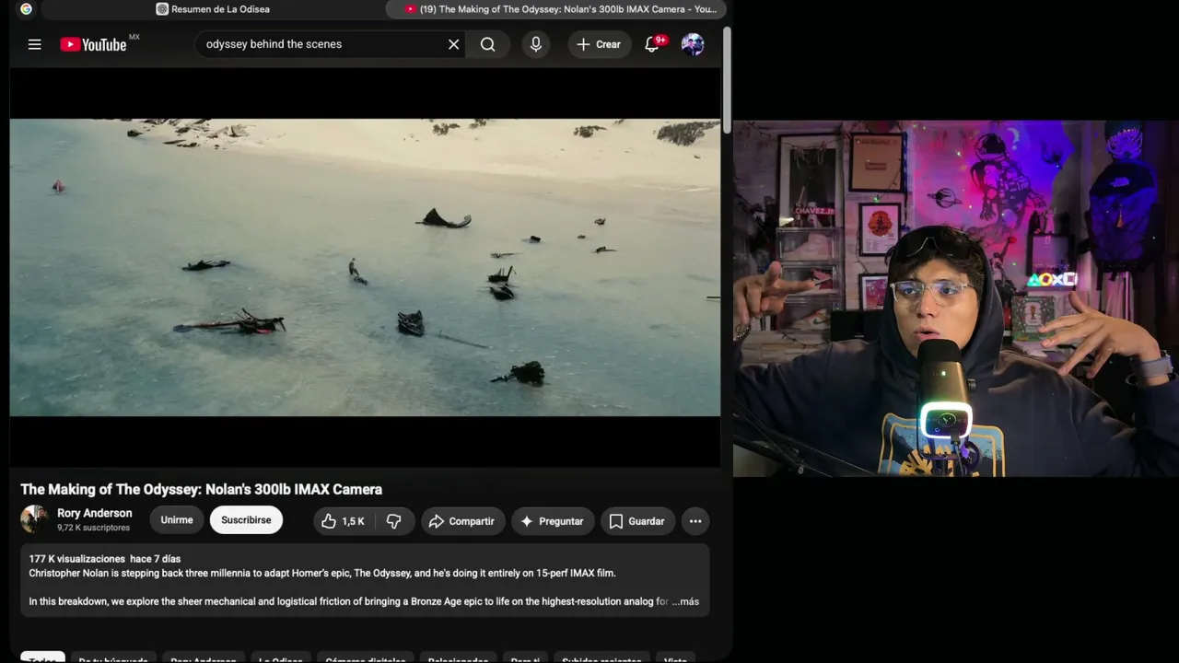Dislike the video with thumbs-down
Image resolution: width=1179 pixels, height=663 pixels.
(394, 521)
